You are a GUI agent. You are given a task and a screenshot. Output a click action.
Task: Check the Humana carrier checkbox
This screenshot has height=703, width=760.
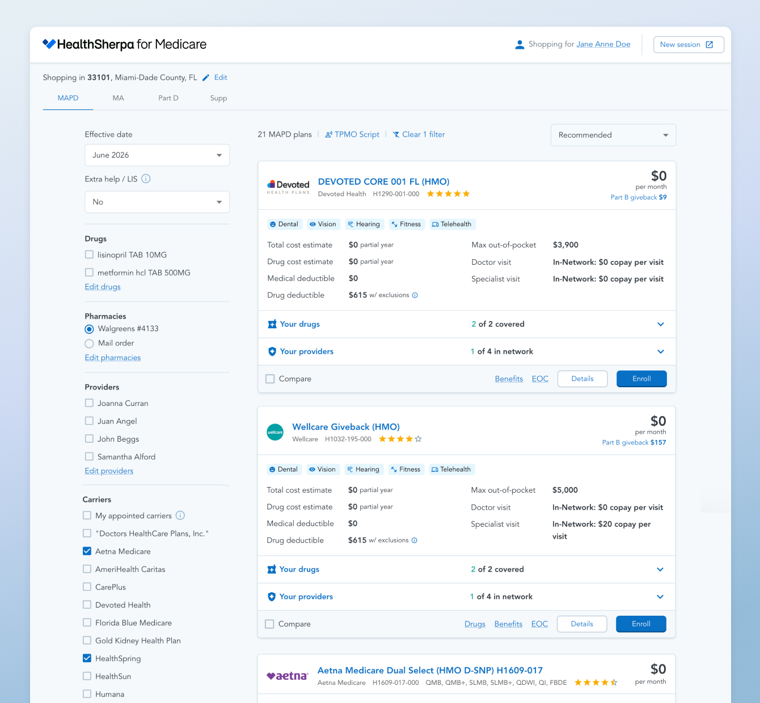tap(87, 694)
